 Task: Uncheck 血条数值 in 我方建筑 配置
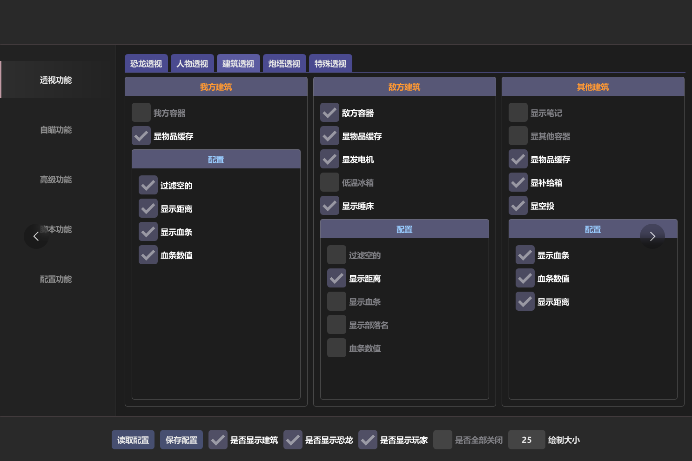click(148, 255)
